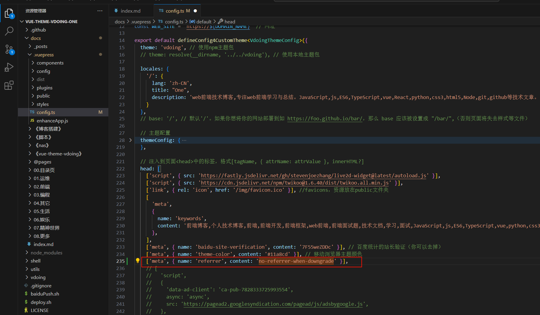Screen dimensions: 540x315
Task: Click the markdown icon on index.md tab
Action: 116,11
